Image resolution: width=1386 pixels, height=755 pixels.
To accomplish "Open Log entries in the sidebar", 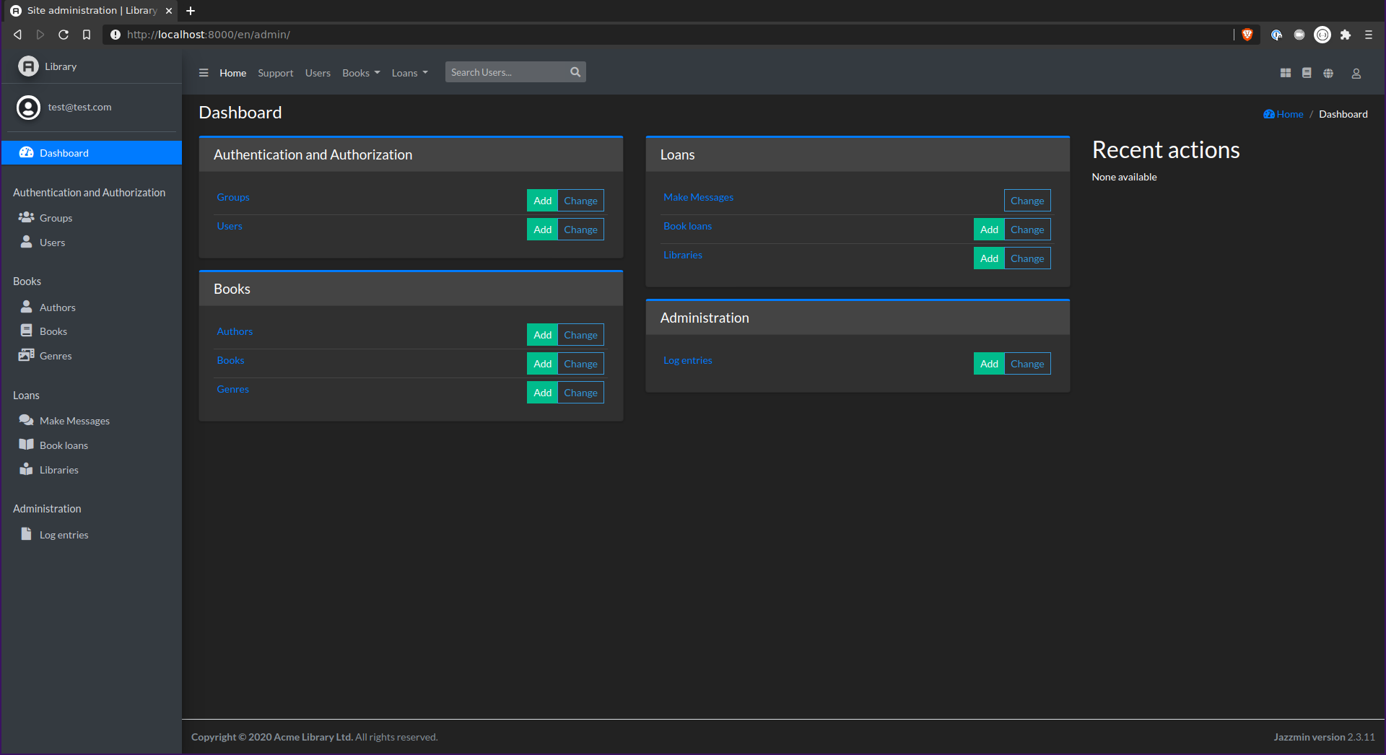I will click(x=92, y=535).
